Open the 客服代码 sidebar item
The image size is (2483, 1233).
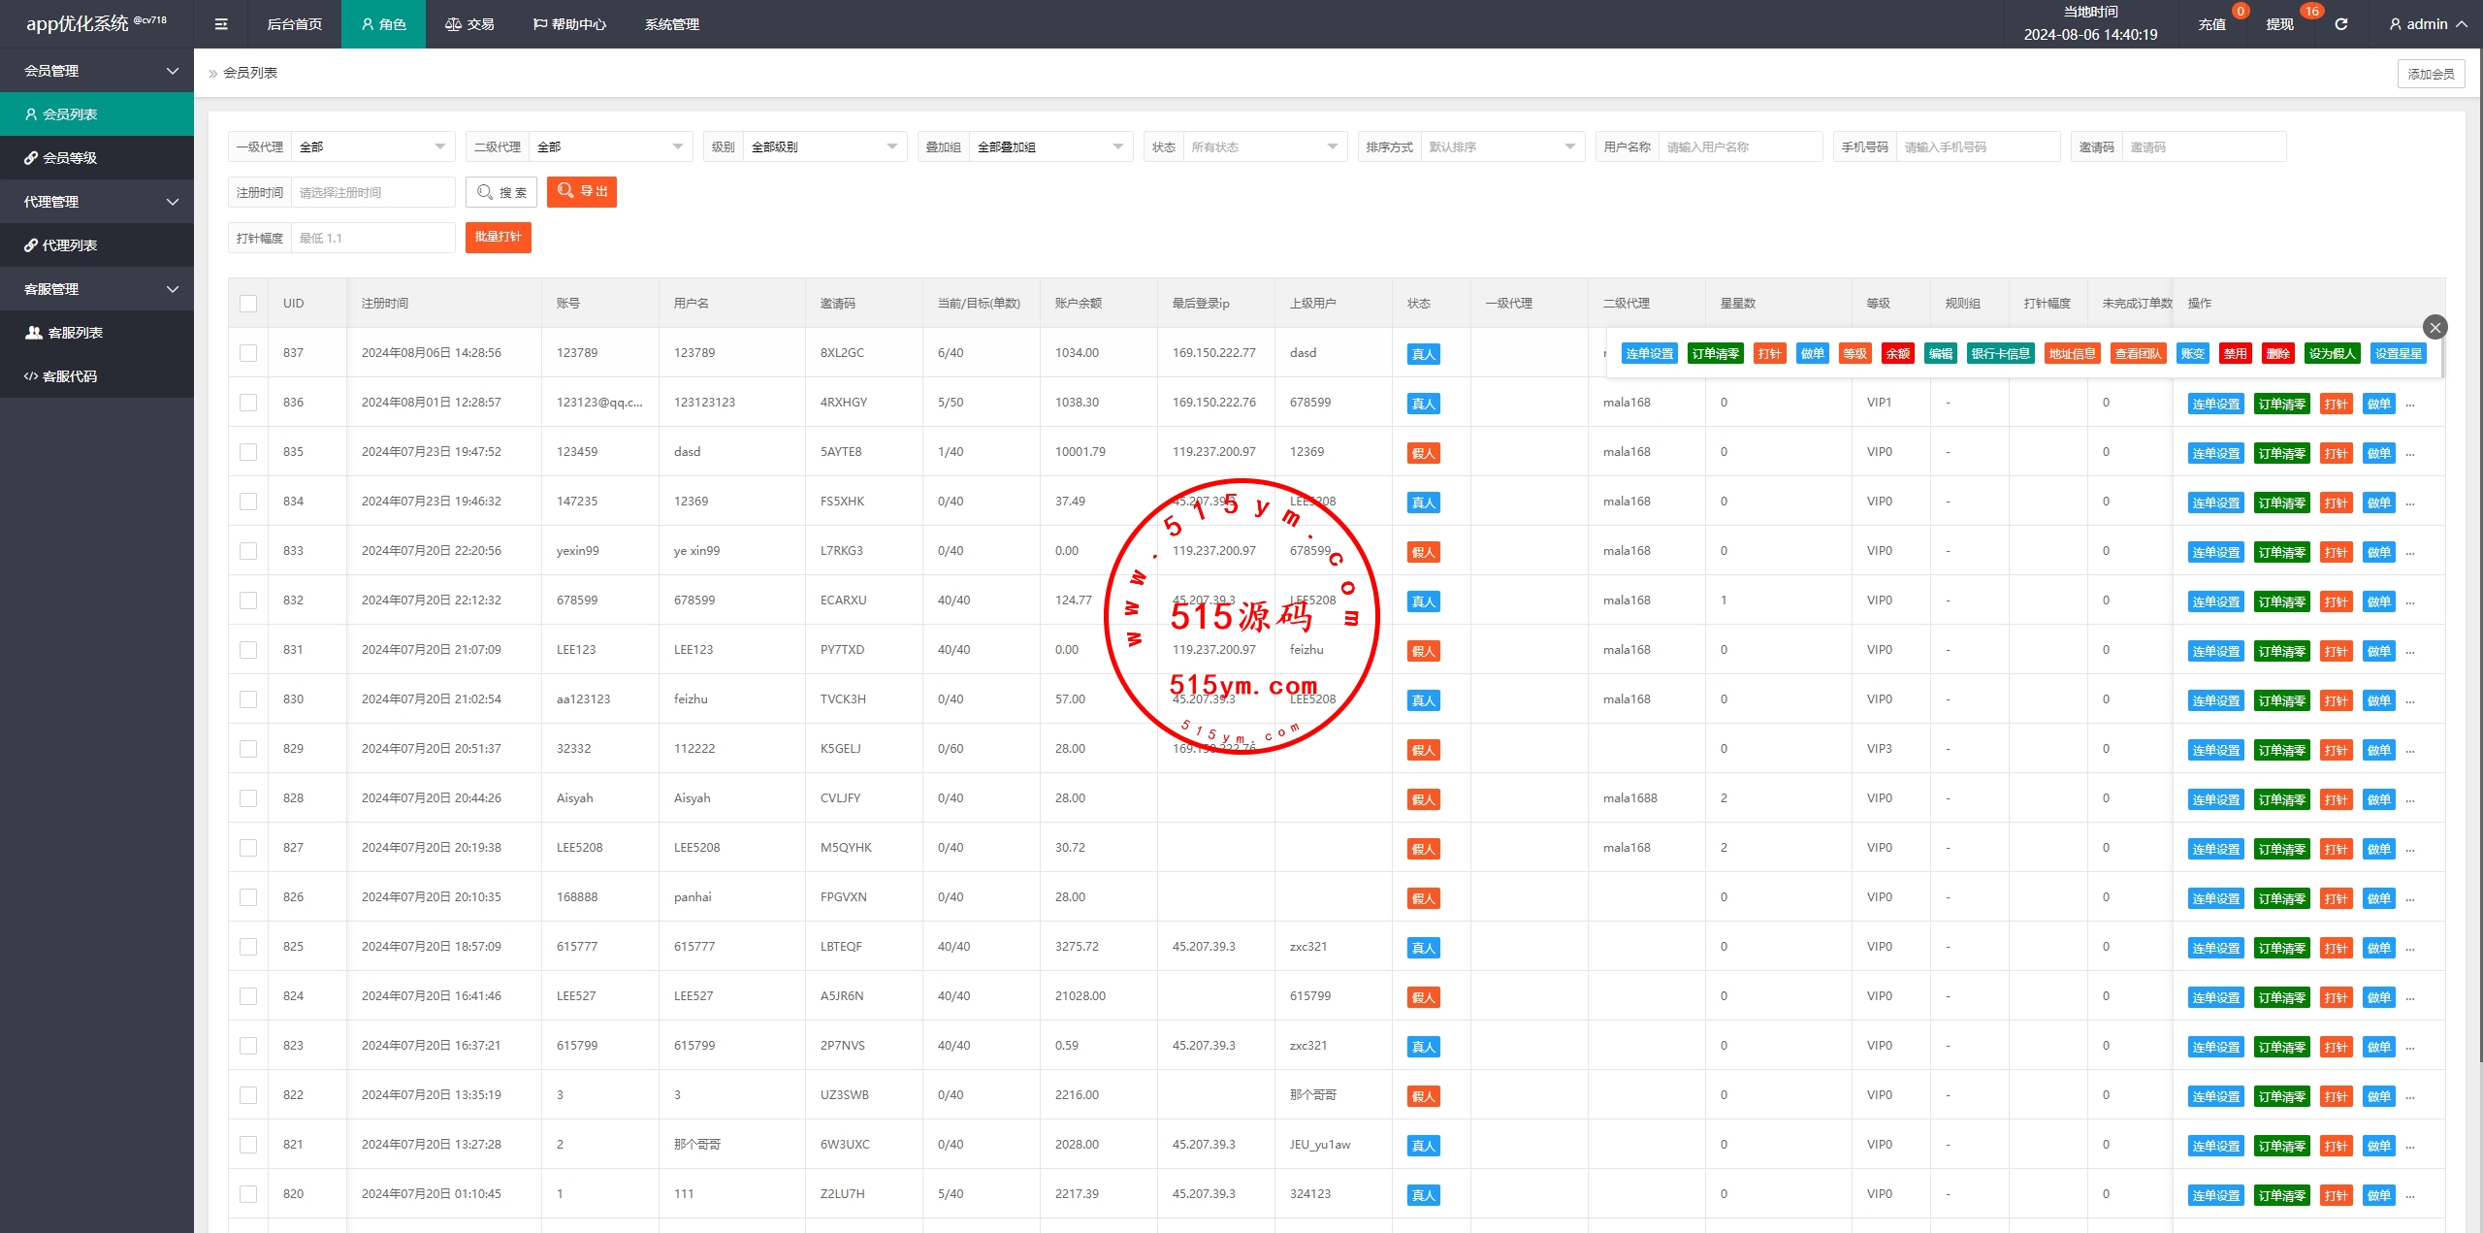click(69, 376)
